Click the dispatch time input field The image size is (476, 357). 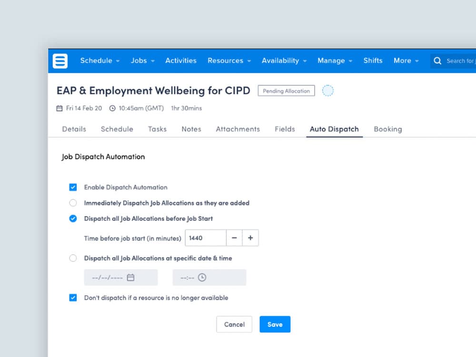pyautogui.click(x=209, y=278)
